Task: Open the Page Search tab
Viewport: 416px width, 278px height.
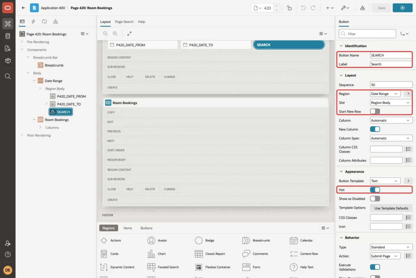Action: click(124, 22)
